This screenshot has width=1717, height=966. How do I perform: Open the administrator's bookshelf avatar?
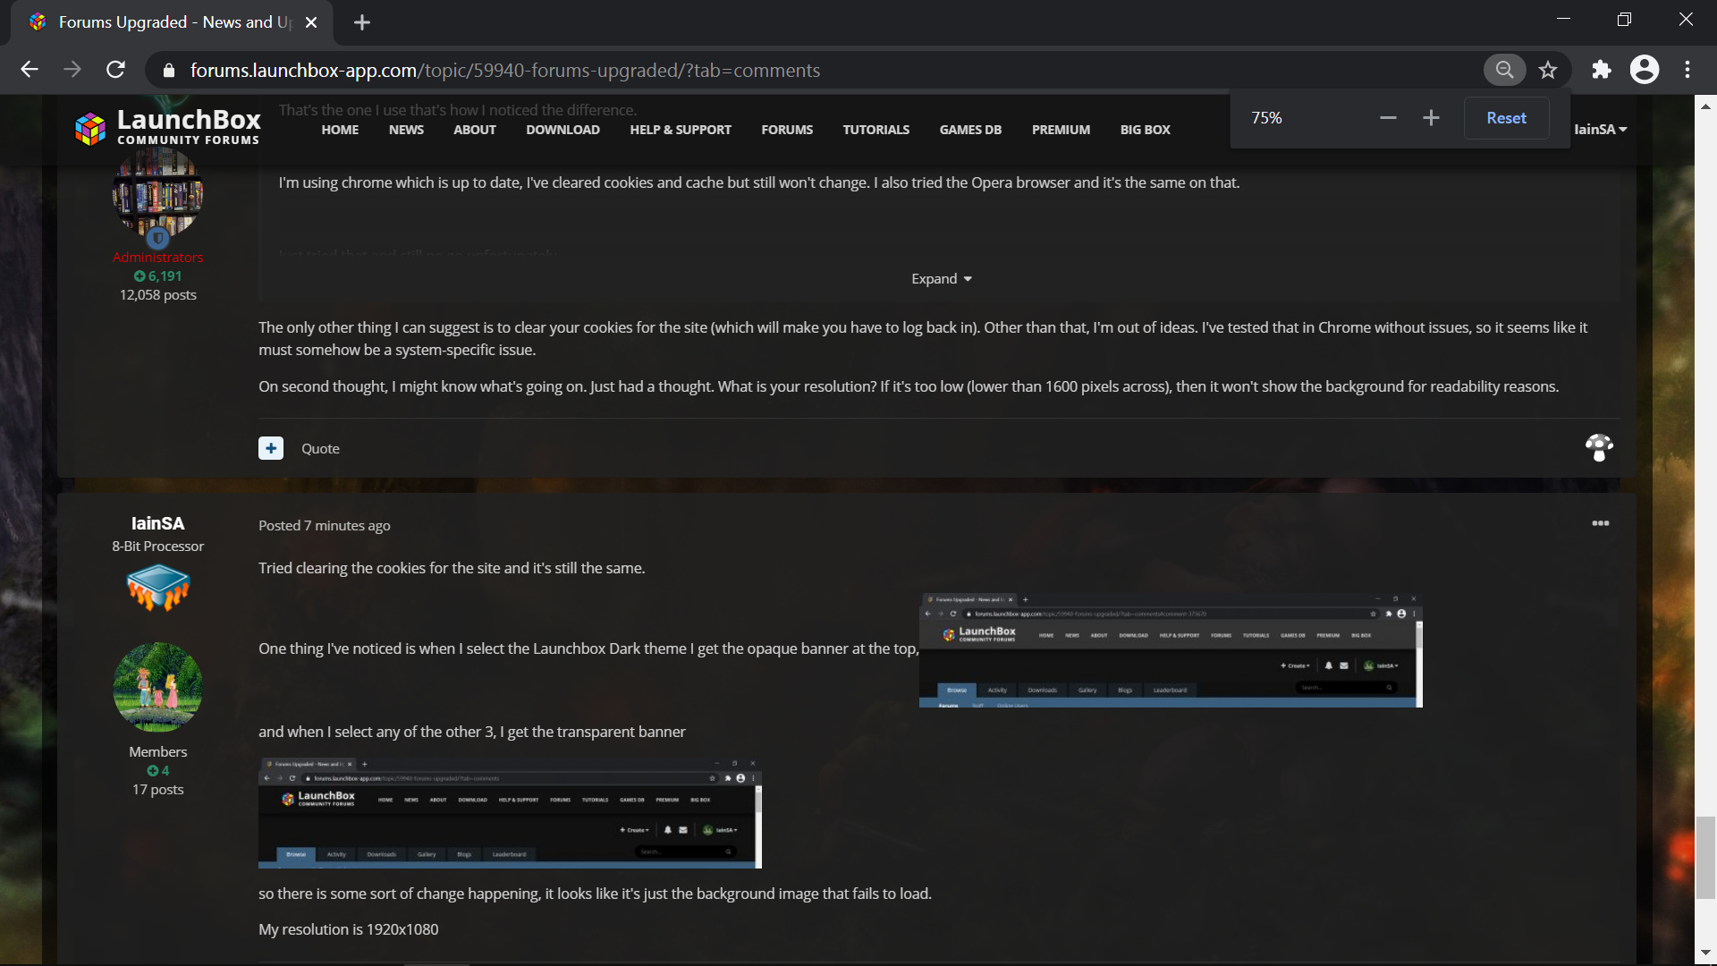click(x=158, y=191)
